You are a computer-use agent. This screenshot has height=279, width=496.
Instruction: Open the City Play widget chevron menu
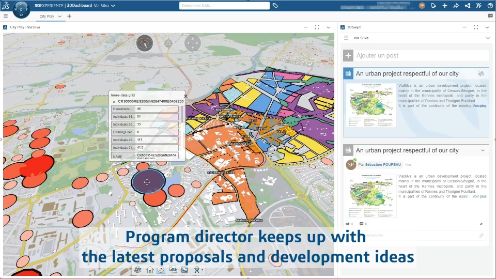coord(329,27)
